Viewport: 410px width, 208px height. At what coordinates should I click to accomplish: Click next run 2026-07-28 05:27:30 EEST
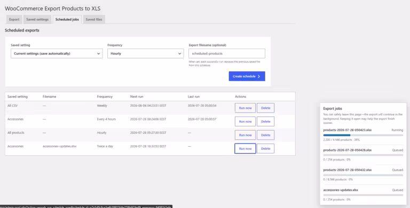148,133
